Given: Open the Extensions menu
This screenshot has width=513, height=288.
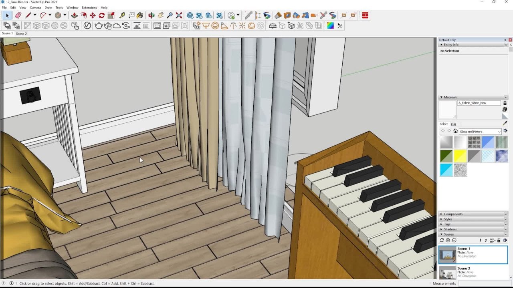Looking at the screenshot, I should coord(89,8).
